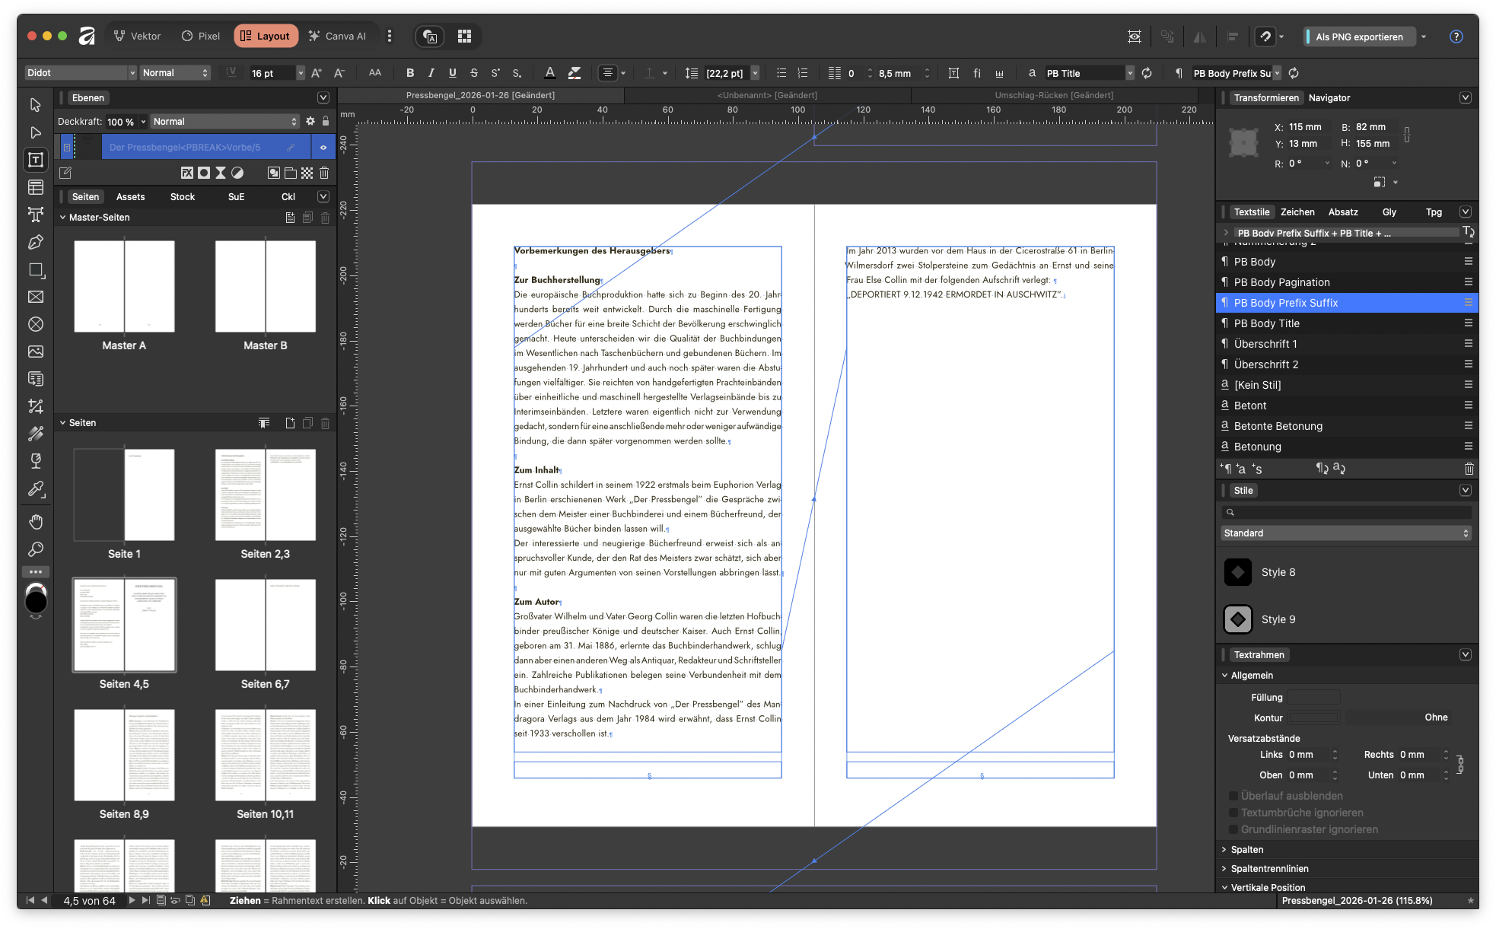
Task: Select the Zoom tool
Action: (x=36, y=549)
